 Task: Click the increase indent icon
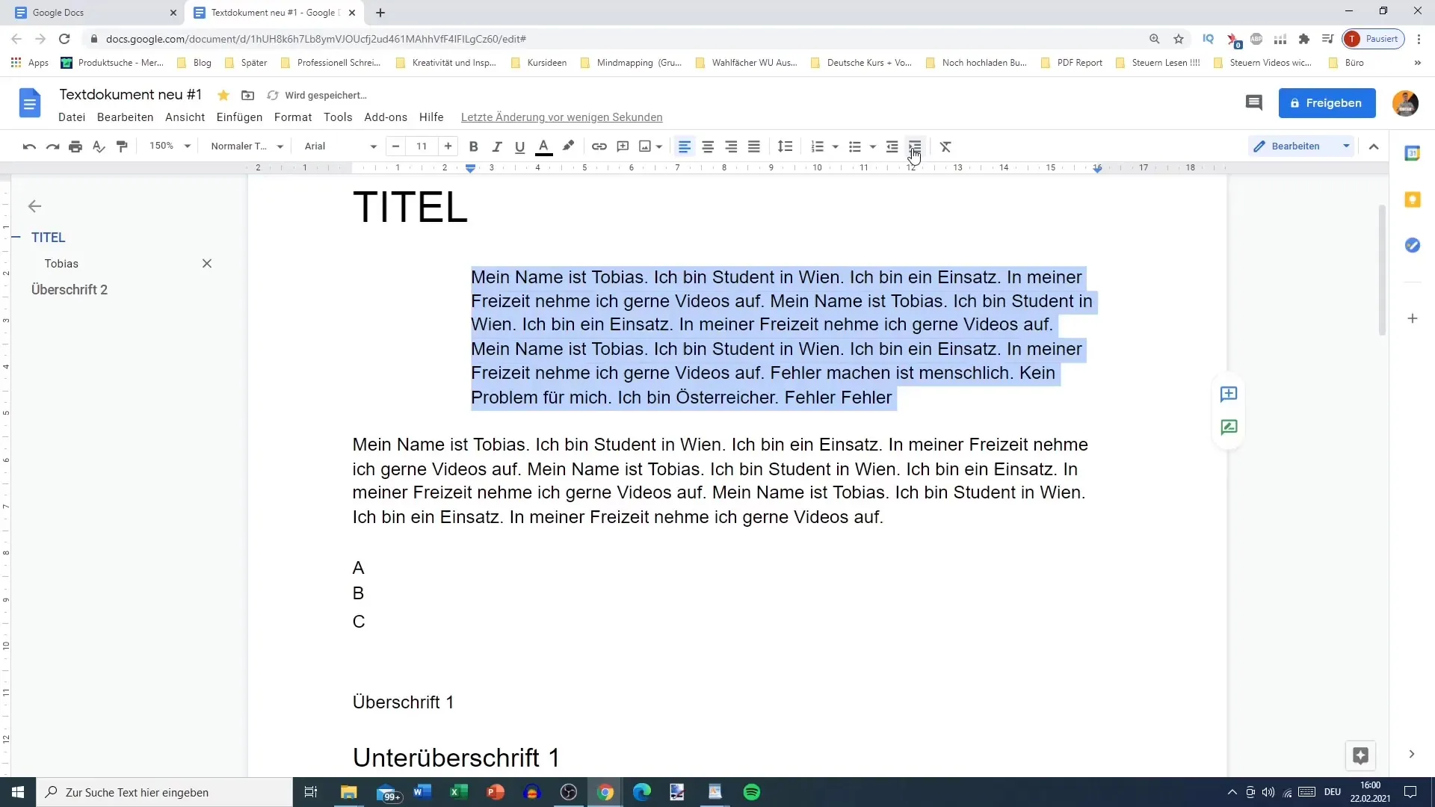pos(915,146)
